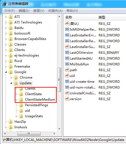This screenshot has height=144, width=126.
Task: Click the MsiStubRun value icon
Action: tap(67, 64)
